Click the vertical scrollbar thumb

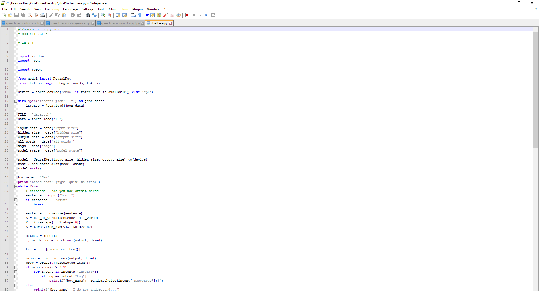[535, 90]
